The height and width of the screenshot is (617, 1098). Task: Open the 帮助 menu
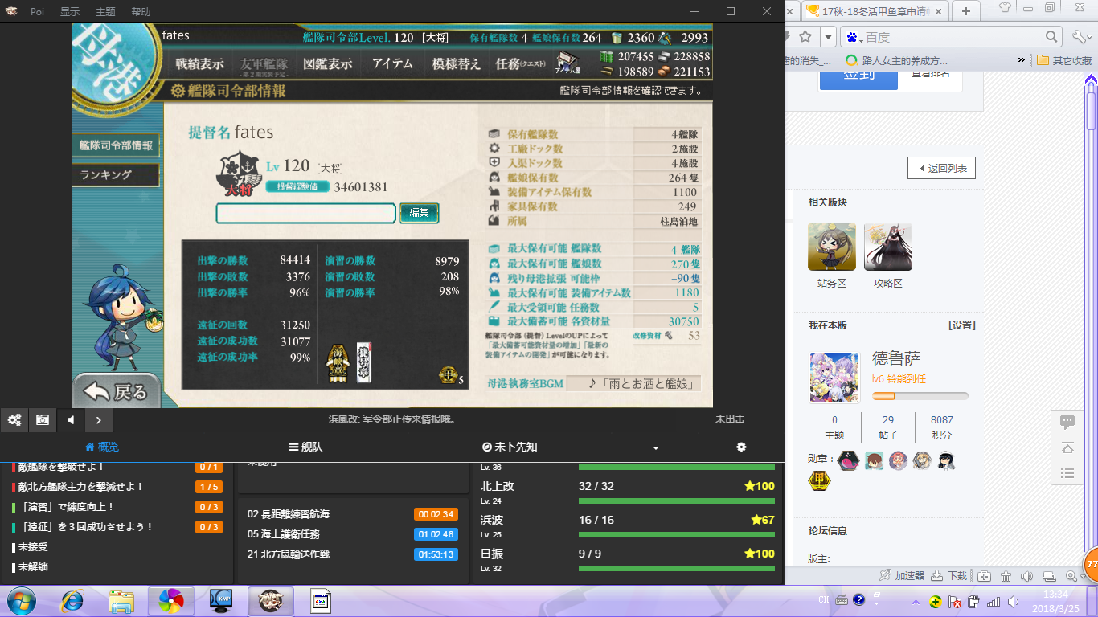click(x=140, y=11)
